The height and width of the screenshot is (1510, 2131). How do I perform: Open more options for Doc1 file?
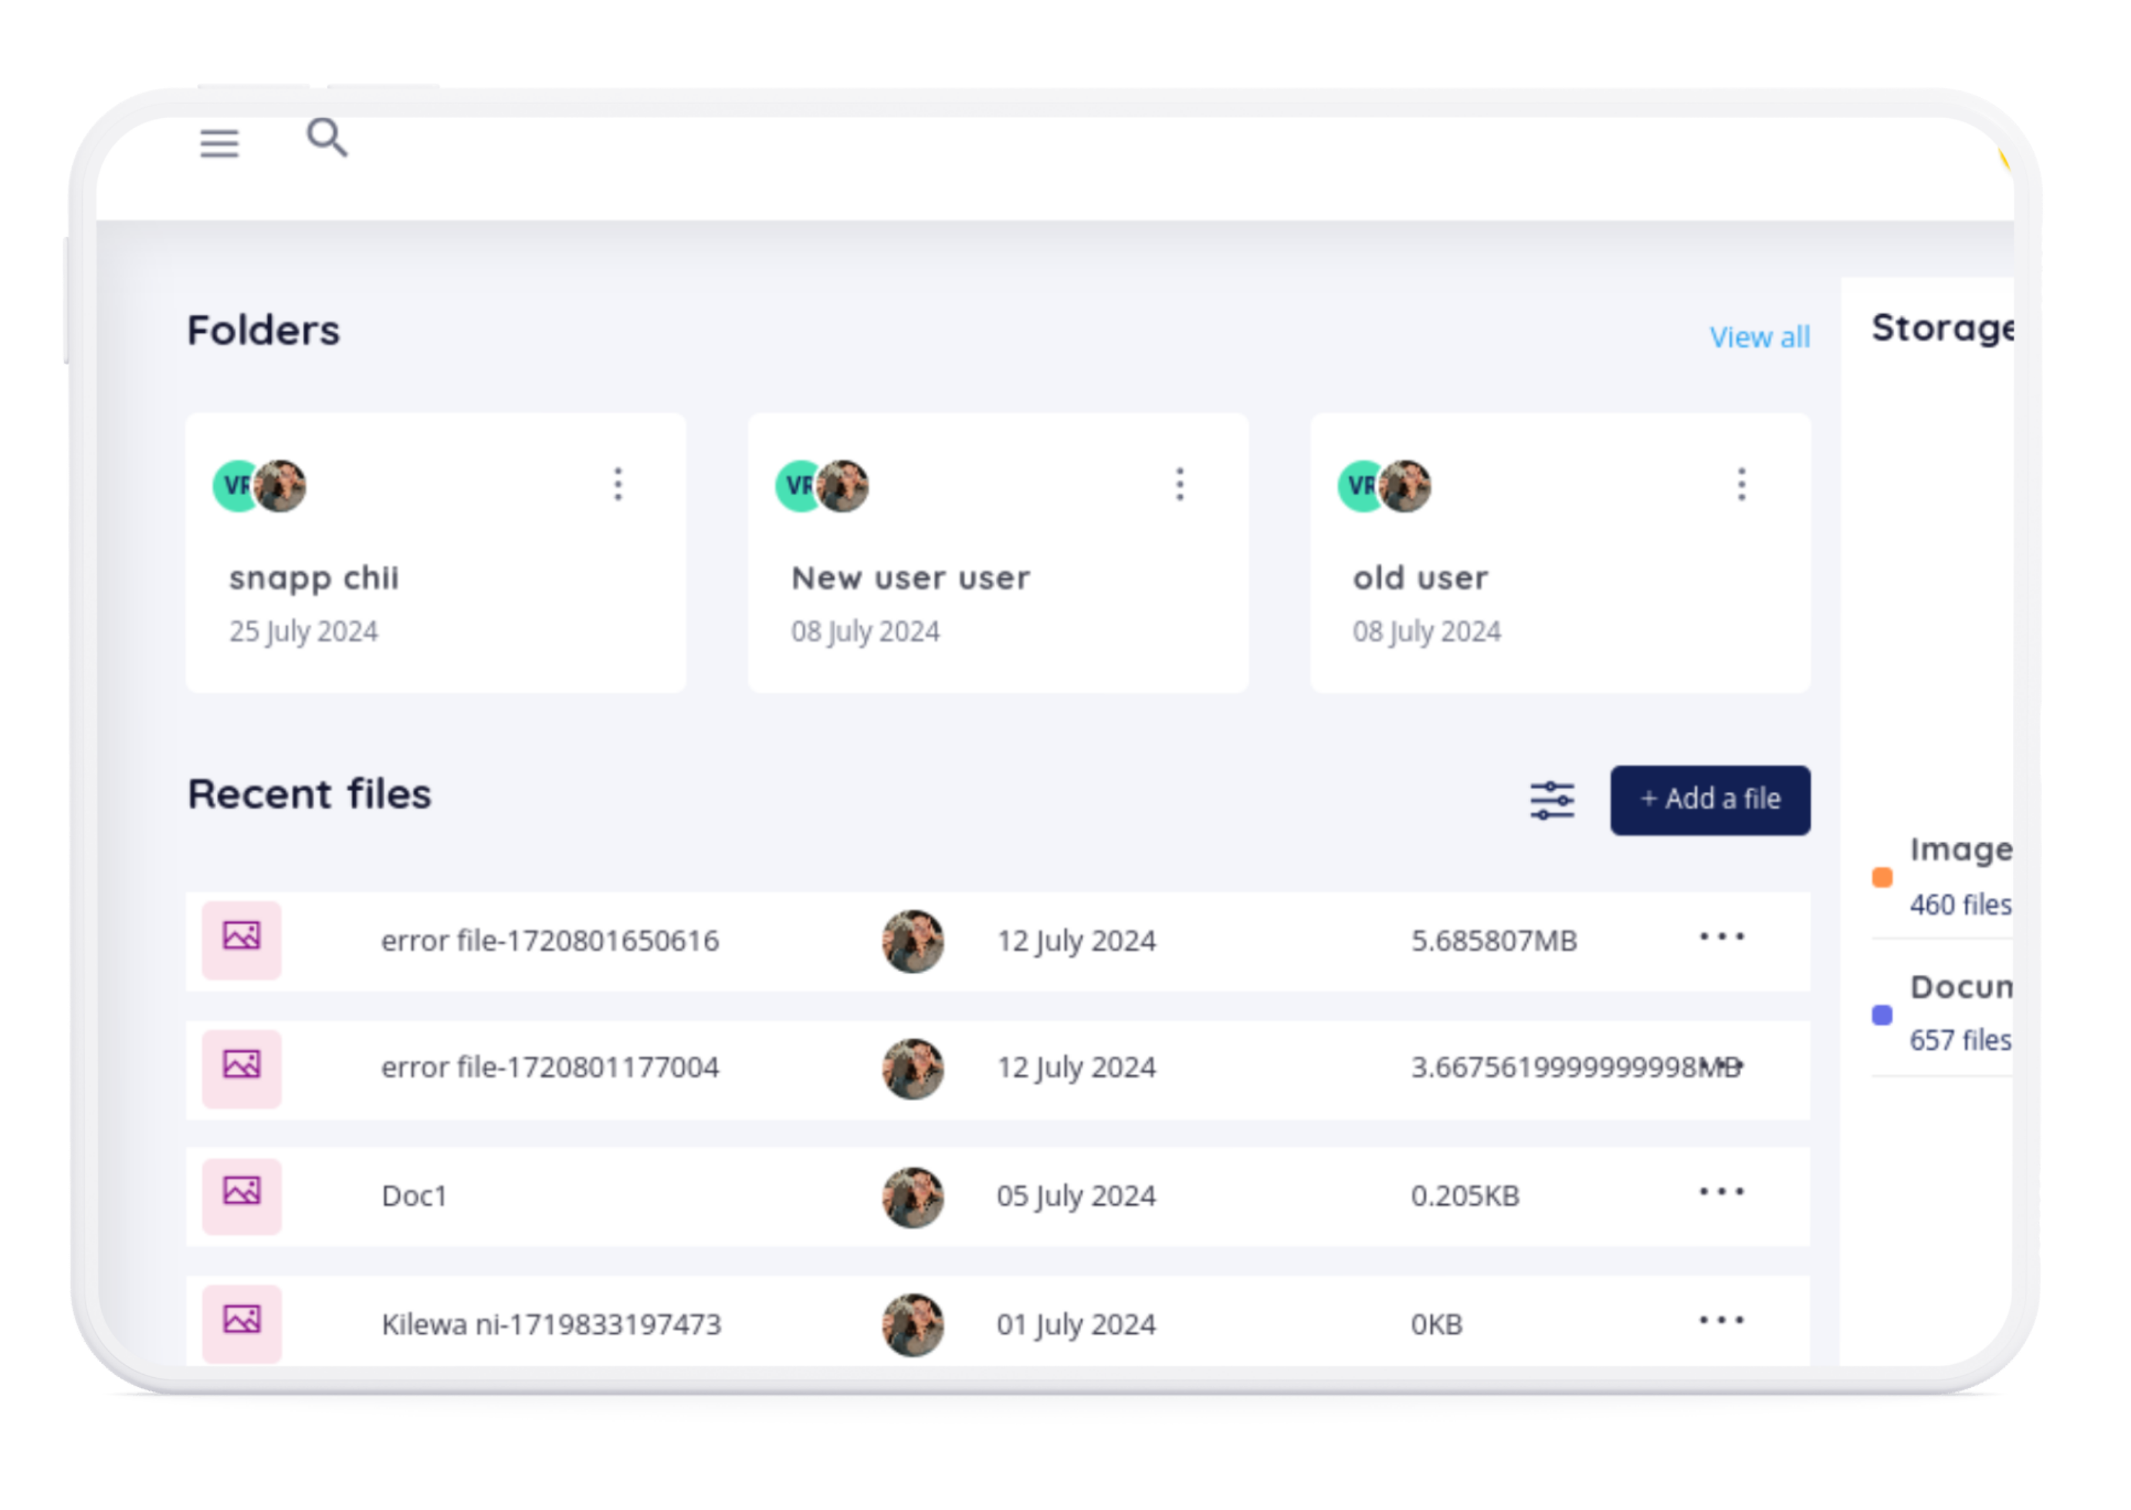1721,1192
